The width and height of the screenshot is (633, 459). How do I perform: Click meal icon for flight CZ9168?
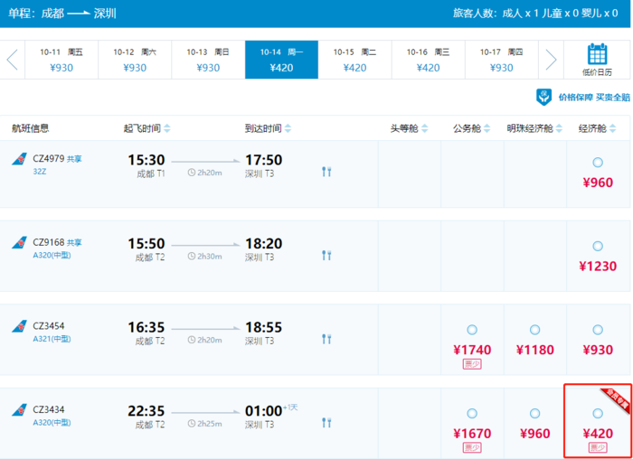pos(326,256)
